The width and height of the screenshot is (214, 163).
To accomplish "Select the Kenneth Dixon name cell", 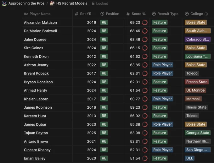I will (36, 57).
